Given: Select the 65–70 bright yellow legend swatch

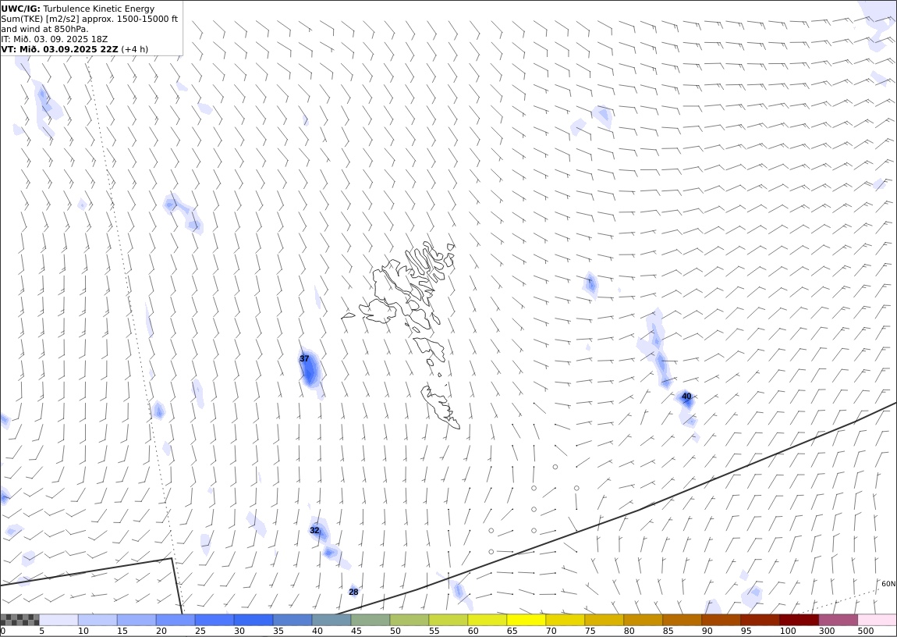Looking at the screenshot, I should point(526,620).
